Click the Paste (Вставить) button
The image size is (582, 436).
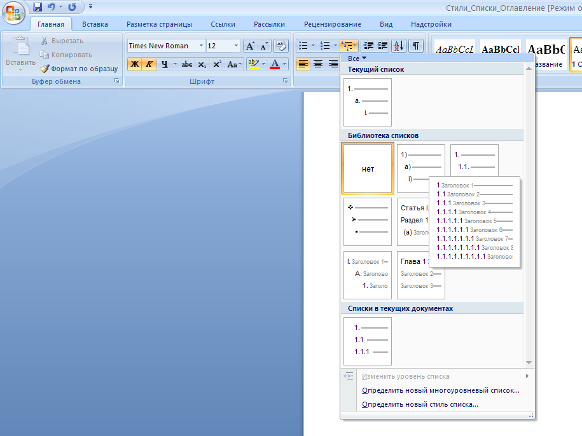pyautogui.click(x=20, y=54)
